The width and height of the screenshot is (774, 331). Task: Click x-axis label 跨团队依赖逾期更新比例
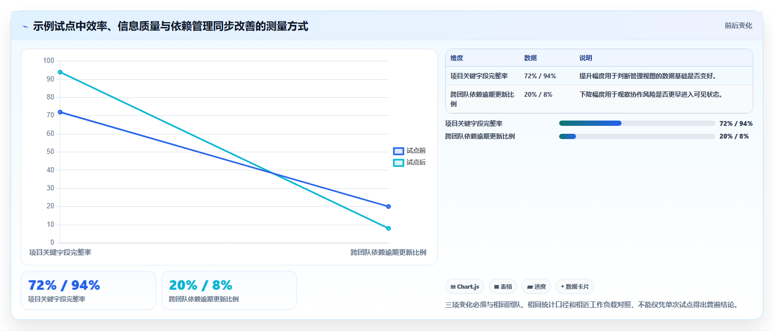(x=388, y=253)
